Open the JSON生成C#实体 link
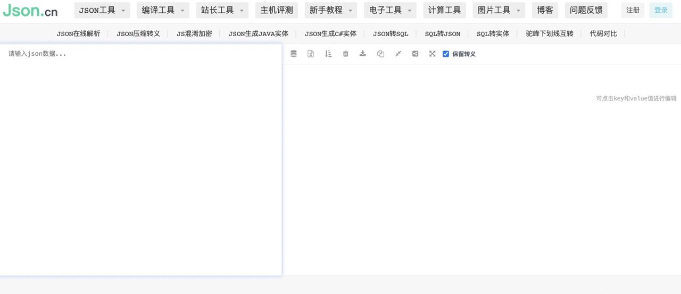The width and height of the screenshot is (681, 294). click(330, 33)
